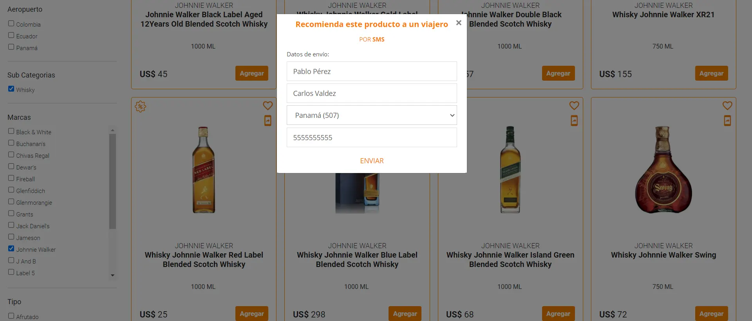Open the Johnnie Walker Swing bottle thumbnail
The image size is (752, 321).
click(663, 170)
